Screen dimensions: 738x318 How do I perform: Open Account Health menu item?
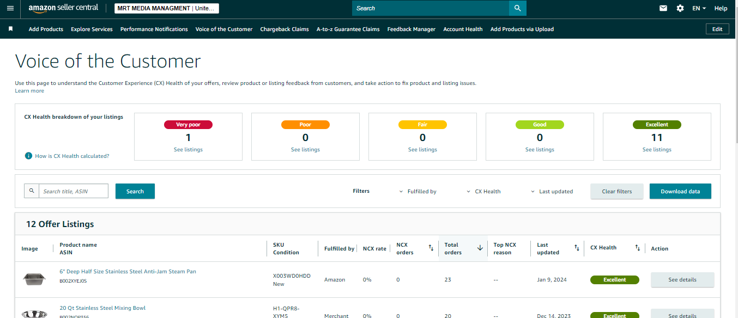click(x=463, y=29)
